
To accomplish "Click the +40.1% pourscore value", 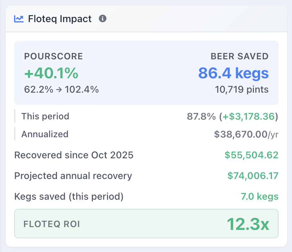I will pyautogui.click(x=51, y=73).
